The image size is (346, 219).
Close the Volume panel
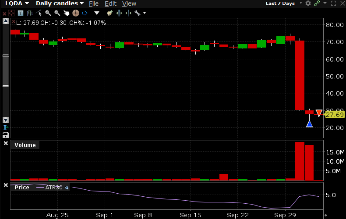[6, 144]
